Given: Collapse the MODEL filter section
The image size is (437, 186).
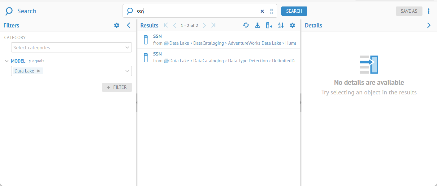Looking at the screenshot, I should [x=7, y=61].
